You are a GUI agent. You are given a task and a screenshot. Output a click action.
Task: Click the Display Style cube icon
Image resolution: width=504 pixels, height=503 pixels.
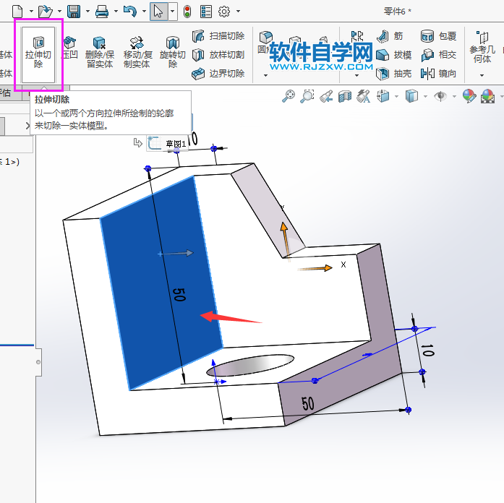point(411,96)
